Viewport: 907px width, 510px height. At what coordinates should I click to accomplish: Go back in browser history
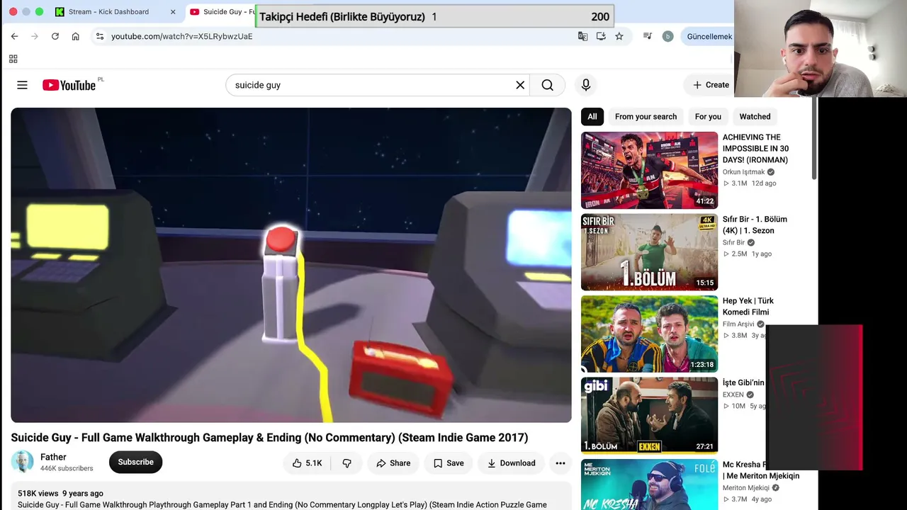(x=14, y=36)
